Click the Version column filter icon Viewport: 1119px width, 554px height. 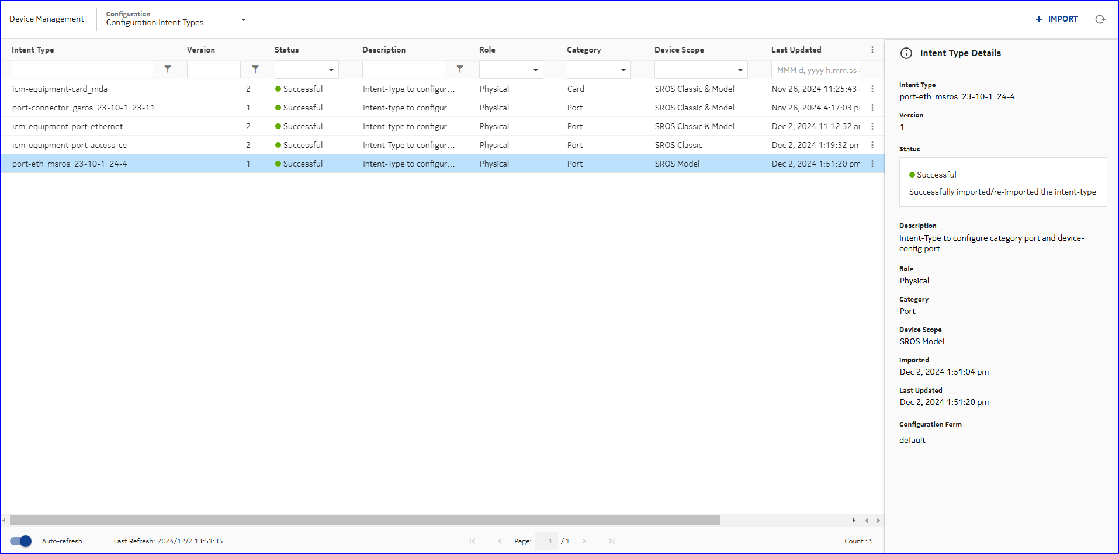pos(255,70)
